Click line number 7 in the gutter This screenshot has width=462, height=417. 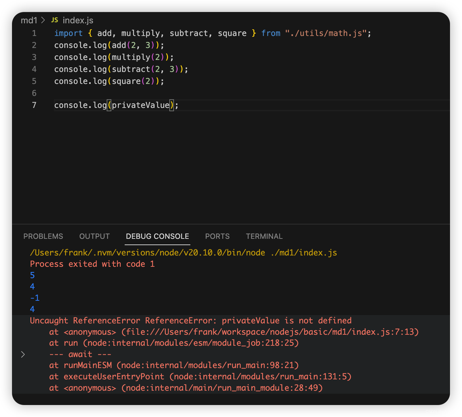34,105
